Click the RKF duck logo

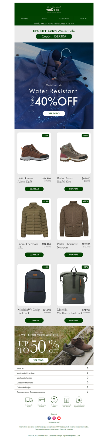(54, 9)
